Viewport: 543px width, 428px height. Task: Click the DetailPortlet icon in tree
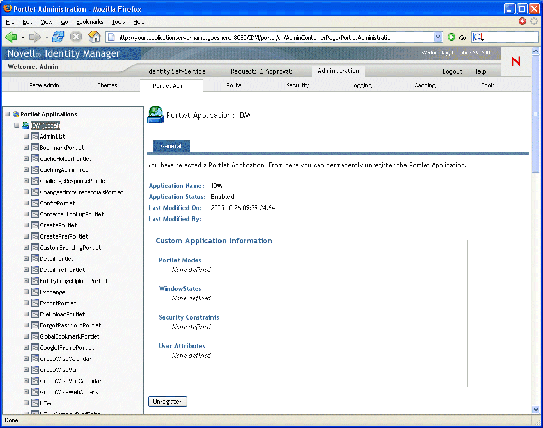(34, 259)
